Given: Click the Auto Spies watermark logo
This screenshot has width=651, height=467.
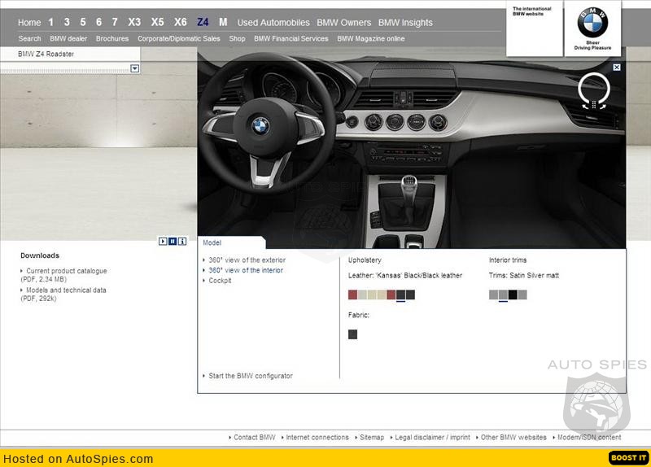Looking at the screenshot, I should click(597, 389).
